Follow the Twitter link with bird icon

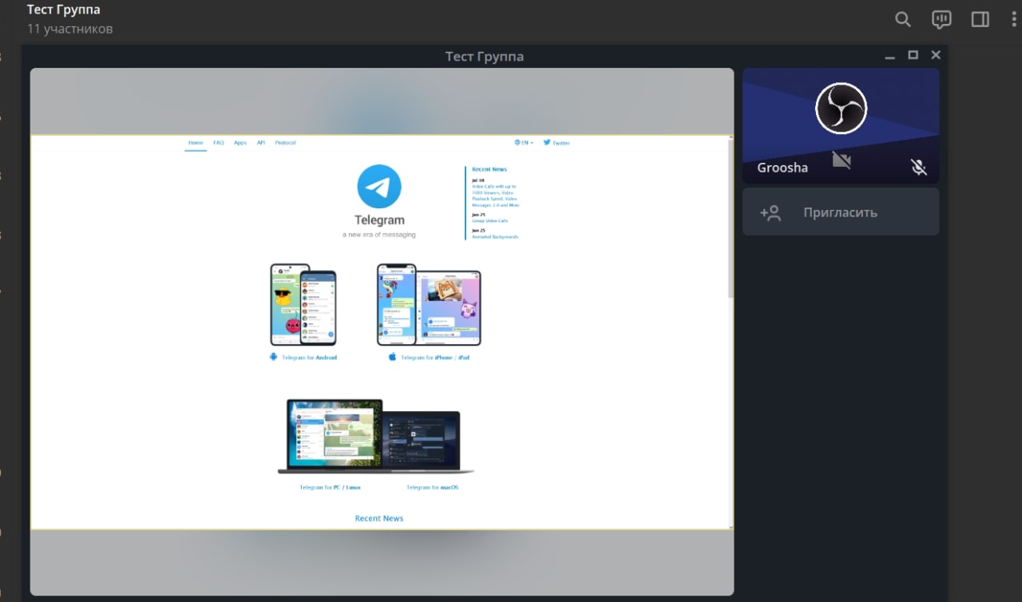pos(557,143)
